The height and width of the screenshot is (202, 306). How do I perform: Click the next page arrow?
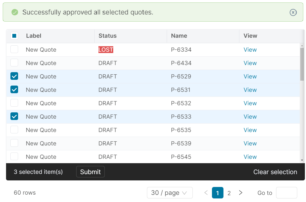(240, 193)
